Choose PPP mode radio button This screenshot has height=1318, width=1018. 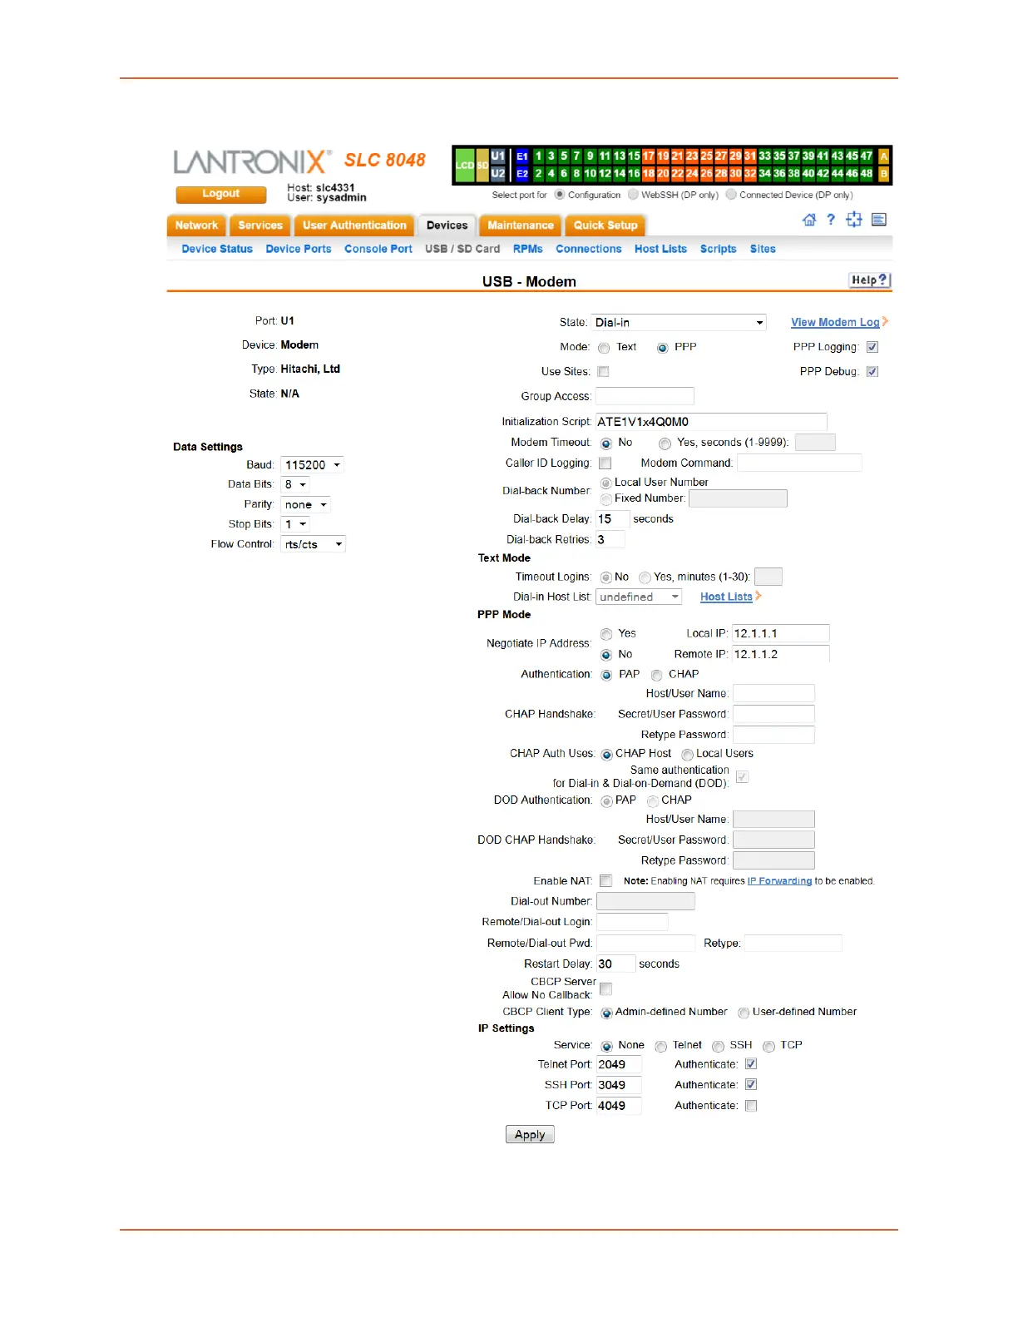pos(663,348)
